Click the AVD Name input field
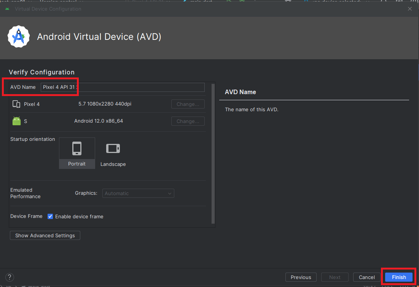Screen dimensions: 419x287 123,87
